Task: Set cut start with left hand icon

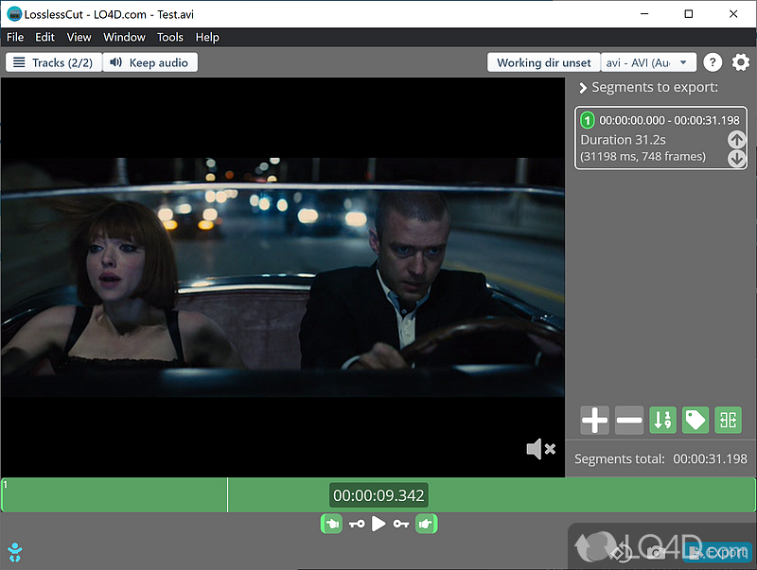Action: pos(331,523)
